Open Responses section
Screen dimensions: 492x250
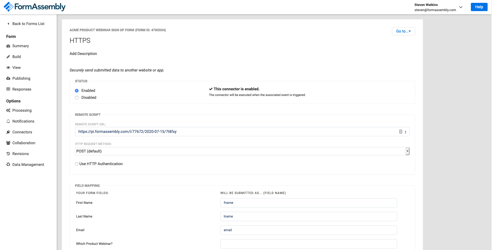click(x=22, y=89)
